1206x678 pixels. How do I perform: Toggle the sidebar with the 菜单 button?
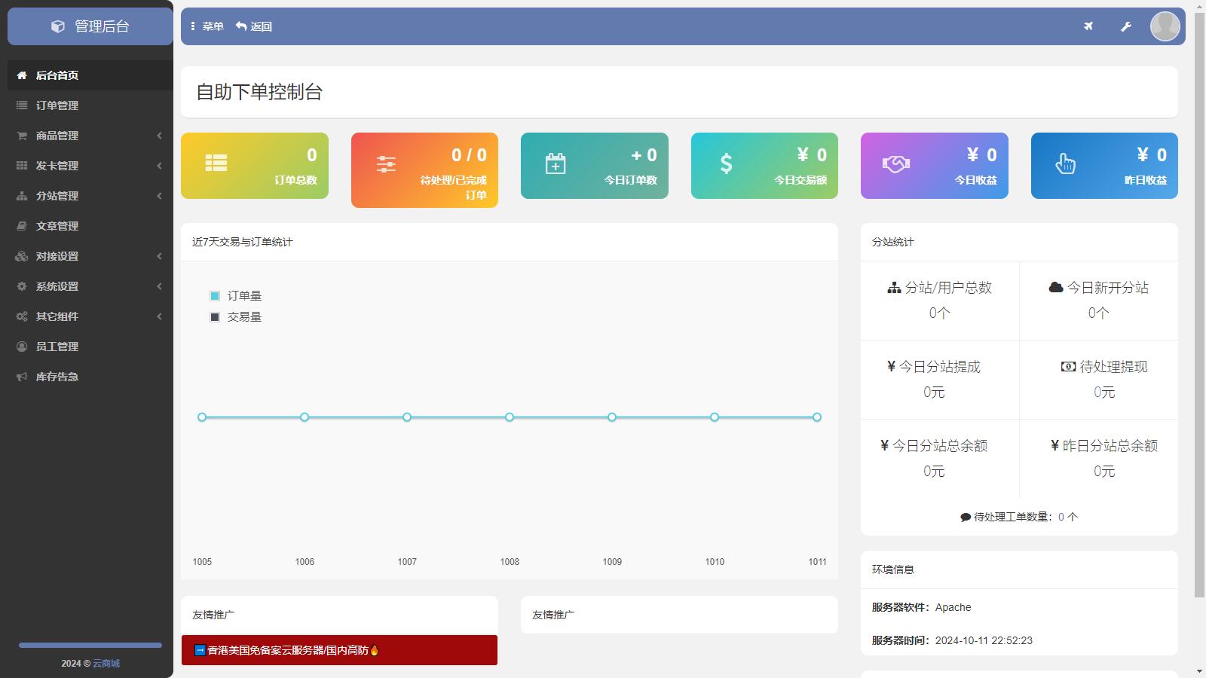(207, 26)
